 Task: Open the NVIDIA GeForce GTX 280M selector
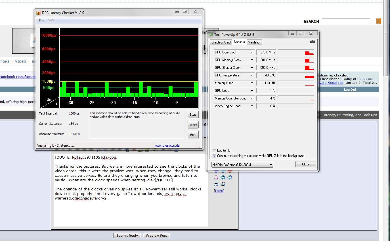click(242, 165)
